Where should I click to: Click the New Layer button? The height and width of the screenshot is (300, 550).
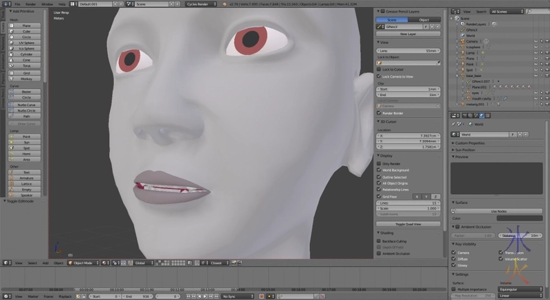408,34
